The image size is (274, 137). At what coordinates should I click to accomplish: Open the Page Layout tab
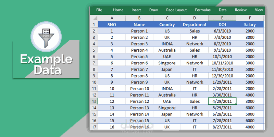pyautogui.click(x=176, y=10)
